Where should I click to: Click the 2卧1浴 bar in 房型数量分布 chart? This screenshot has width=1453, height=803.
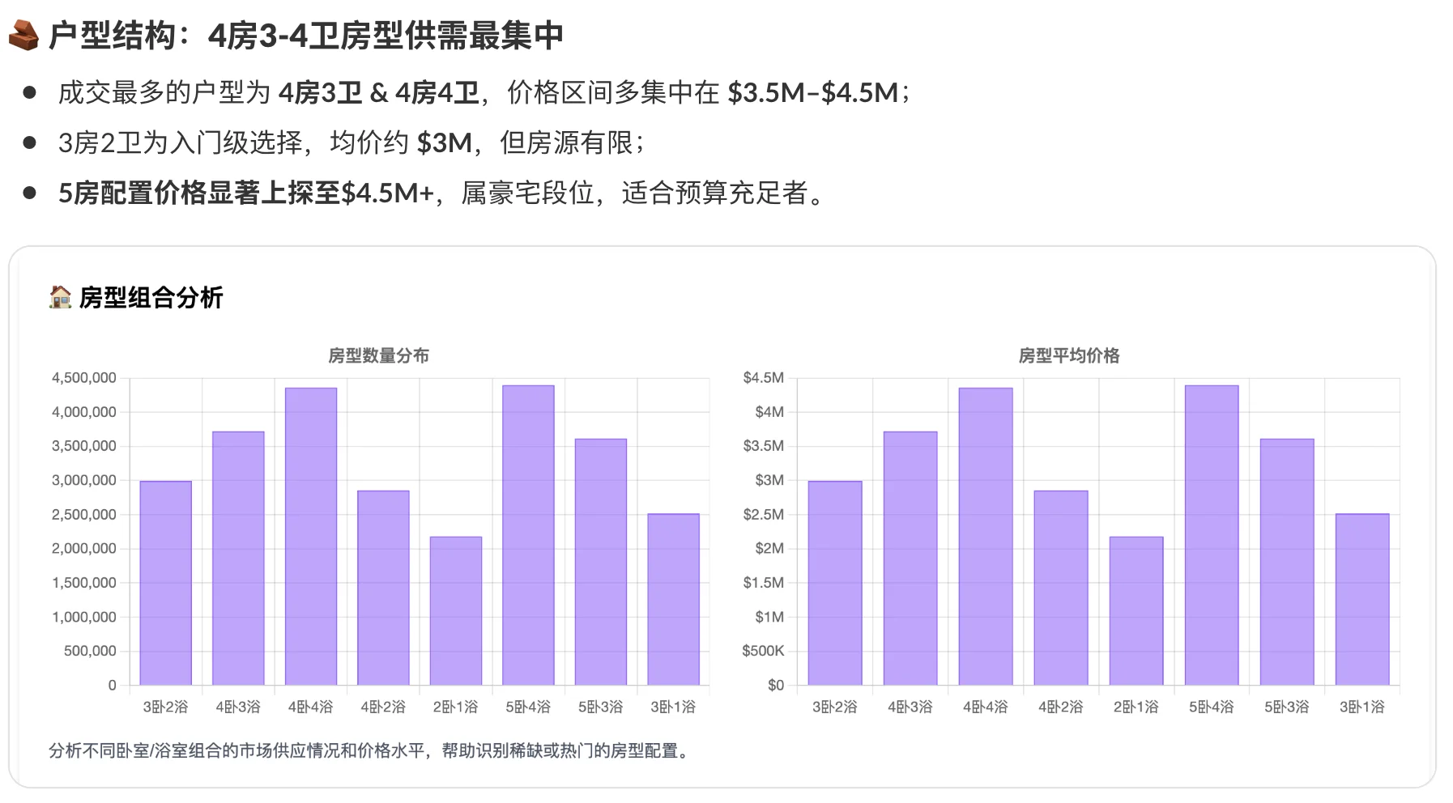[456, 610]
